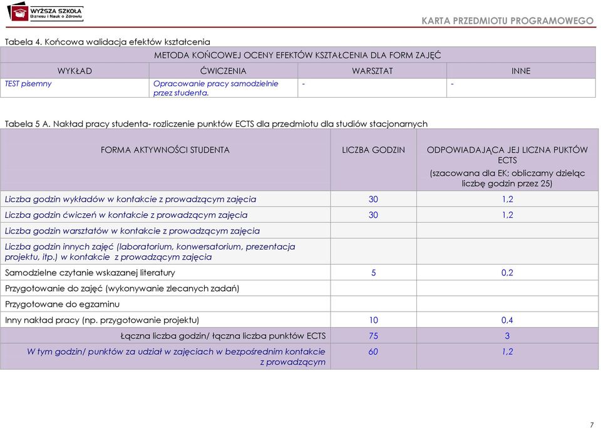601x428 pixels.
Task: Click the INNE column header
Action: pos(521,71)
